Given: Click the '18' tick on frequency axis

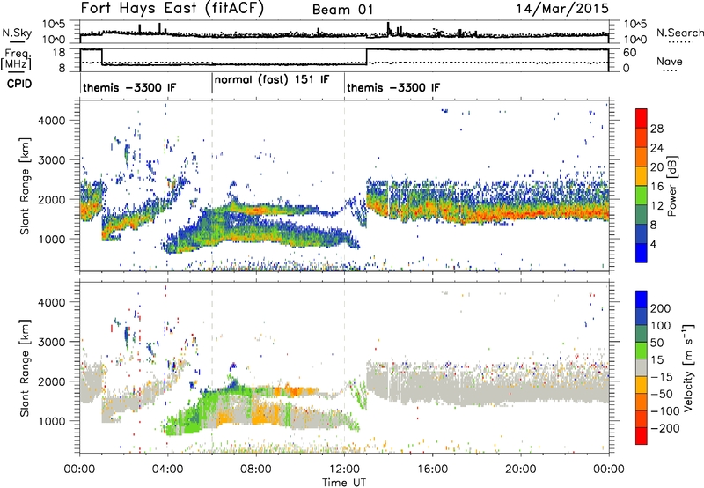Looking at the screenshot, I should (x=59, y=53).
